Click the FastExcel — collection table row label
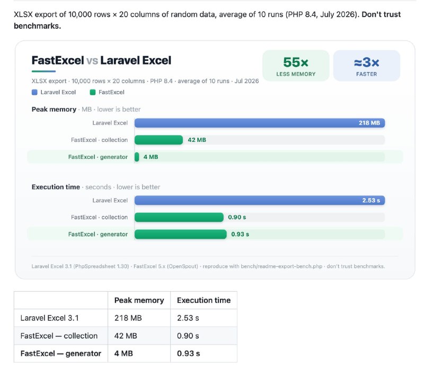 point(59,336)
